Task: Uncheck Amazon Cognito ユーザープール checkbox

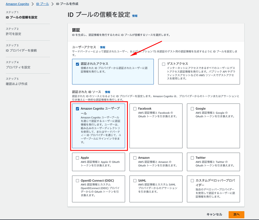Action: [x=77, y=109]
